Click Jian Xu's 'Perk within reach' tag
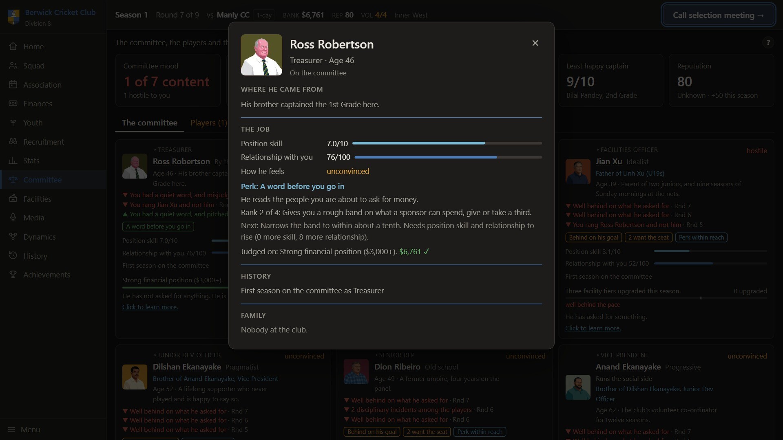 [x=701, y=238]
